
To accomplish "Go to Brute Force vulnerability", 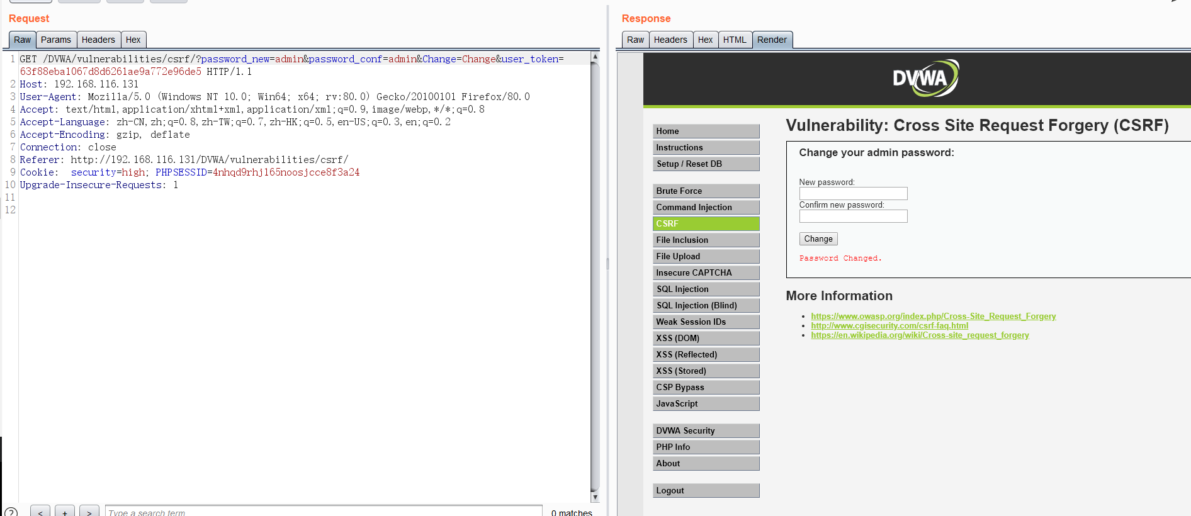I will (706, 191).
